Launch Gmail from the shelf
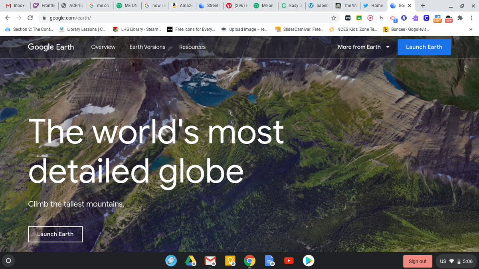 click(x=210, y=261)
